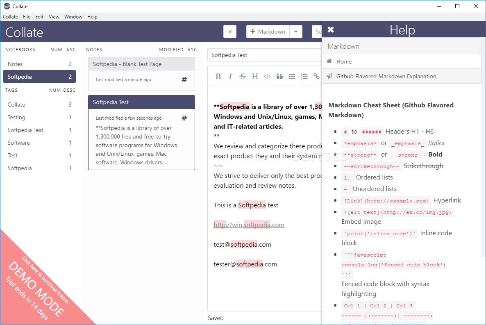Collapse sidebar with double chevron button
Screen dimensions: 486x325
click(x=230, y=32)
